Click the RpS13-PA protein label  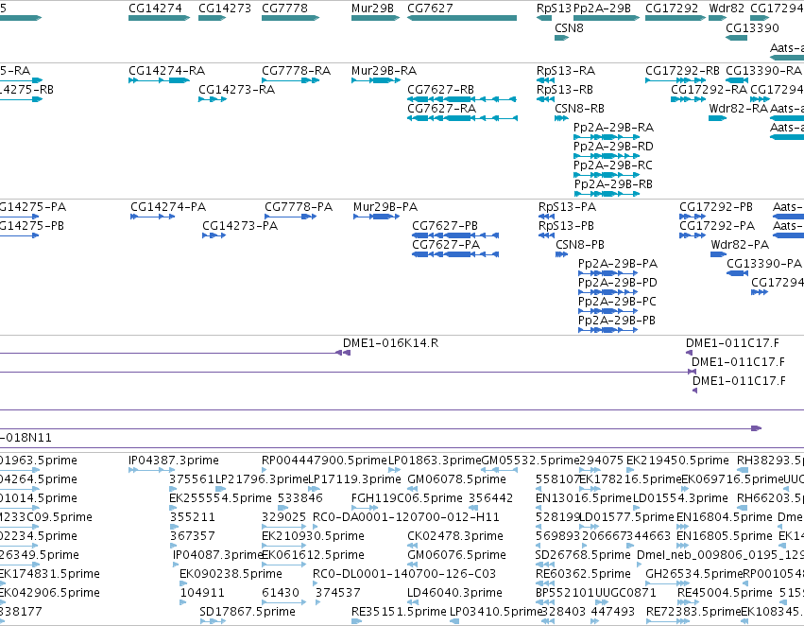567,207
